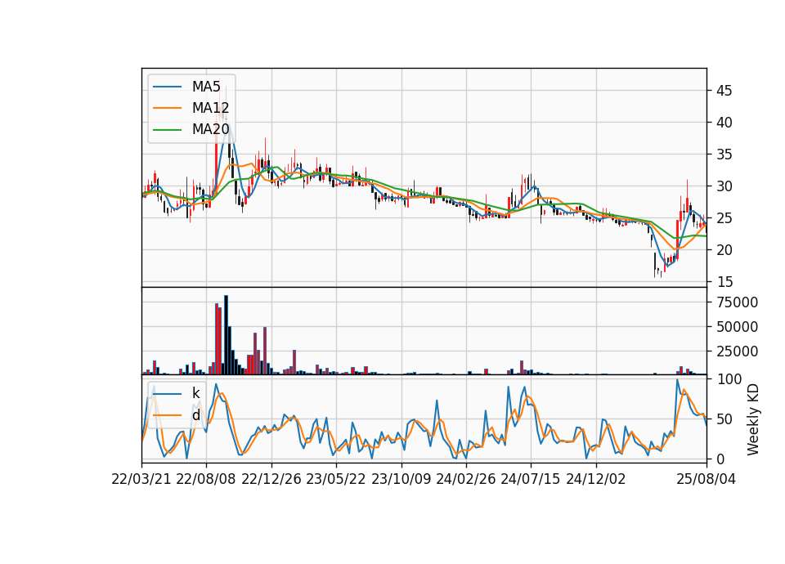Click the d legend label in KD panel
Screen dimensions: 785x564
pos(195,415)
